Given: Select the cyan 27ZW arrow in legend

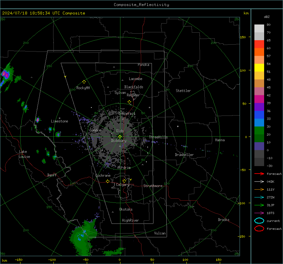Looking at the screenshot, I should point(259,197).
